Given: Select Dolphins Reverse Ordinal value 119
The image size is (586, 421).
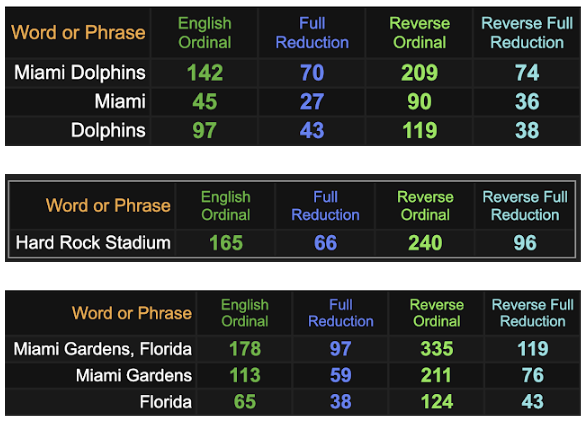Looking at the screenshot, I should (420, 130).
